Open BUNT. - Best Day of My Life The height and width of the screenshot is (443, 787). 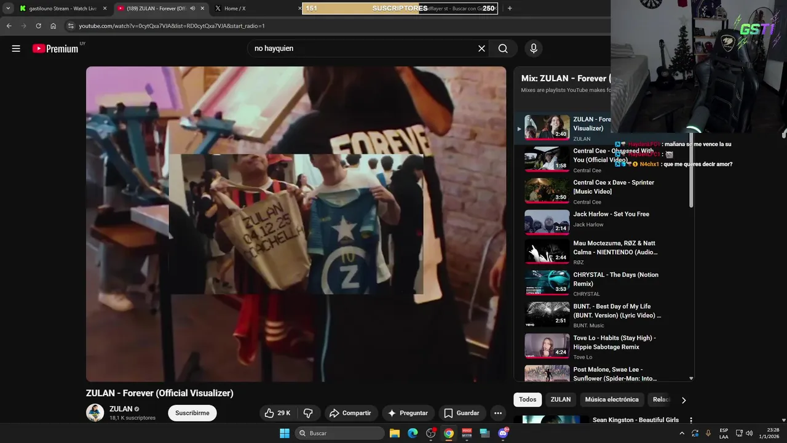605,315
